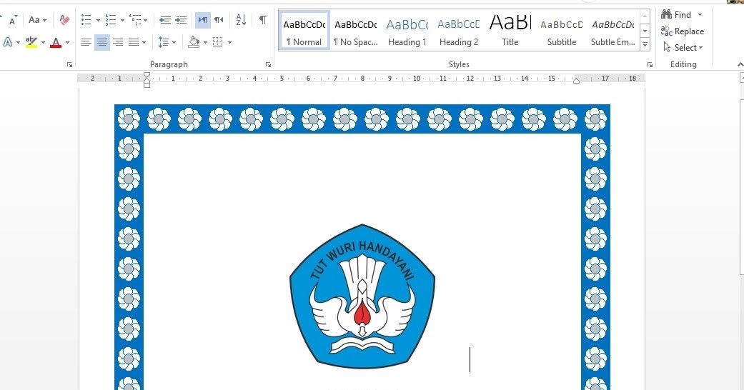Increase paragraph indent
Viewport: 744px width, 390px height.
click(181, 20)
